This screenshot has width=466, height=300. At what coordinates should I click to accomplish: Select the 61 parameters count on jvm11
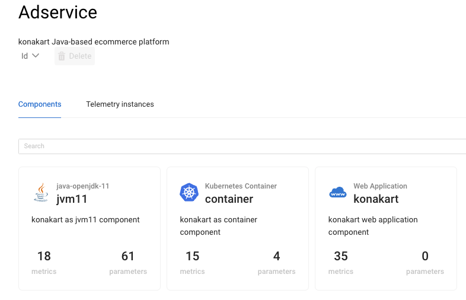pos(128,256)
